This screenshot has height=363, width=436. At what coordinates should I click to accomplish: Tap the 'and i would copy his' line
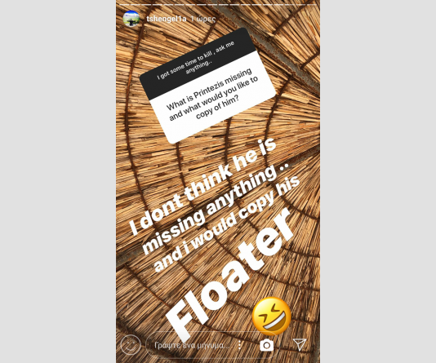(227, 224)
